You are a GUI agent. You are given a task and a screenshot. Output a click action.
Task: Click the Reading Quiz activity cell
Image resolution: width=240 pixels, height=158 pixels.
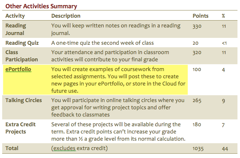[x=21, y=43]
